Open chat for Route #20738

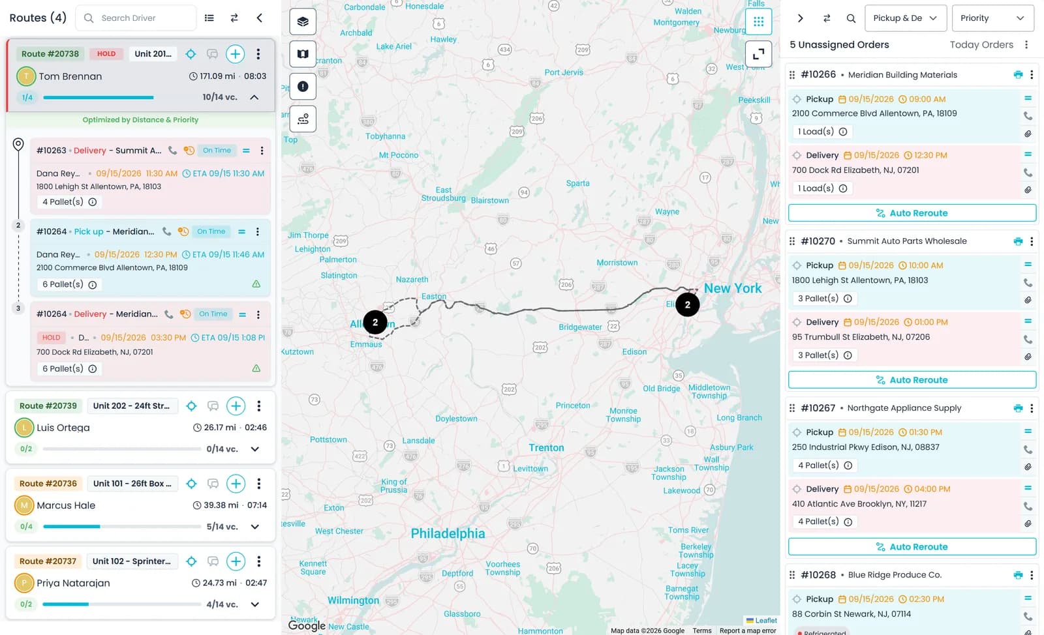click(x=212, y=54)
